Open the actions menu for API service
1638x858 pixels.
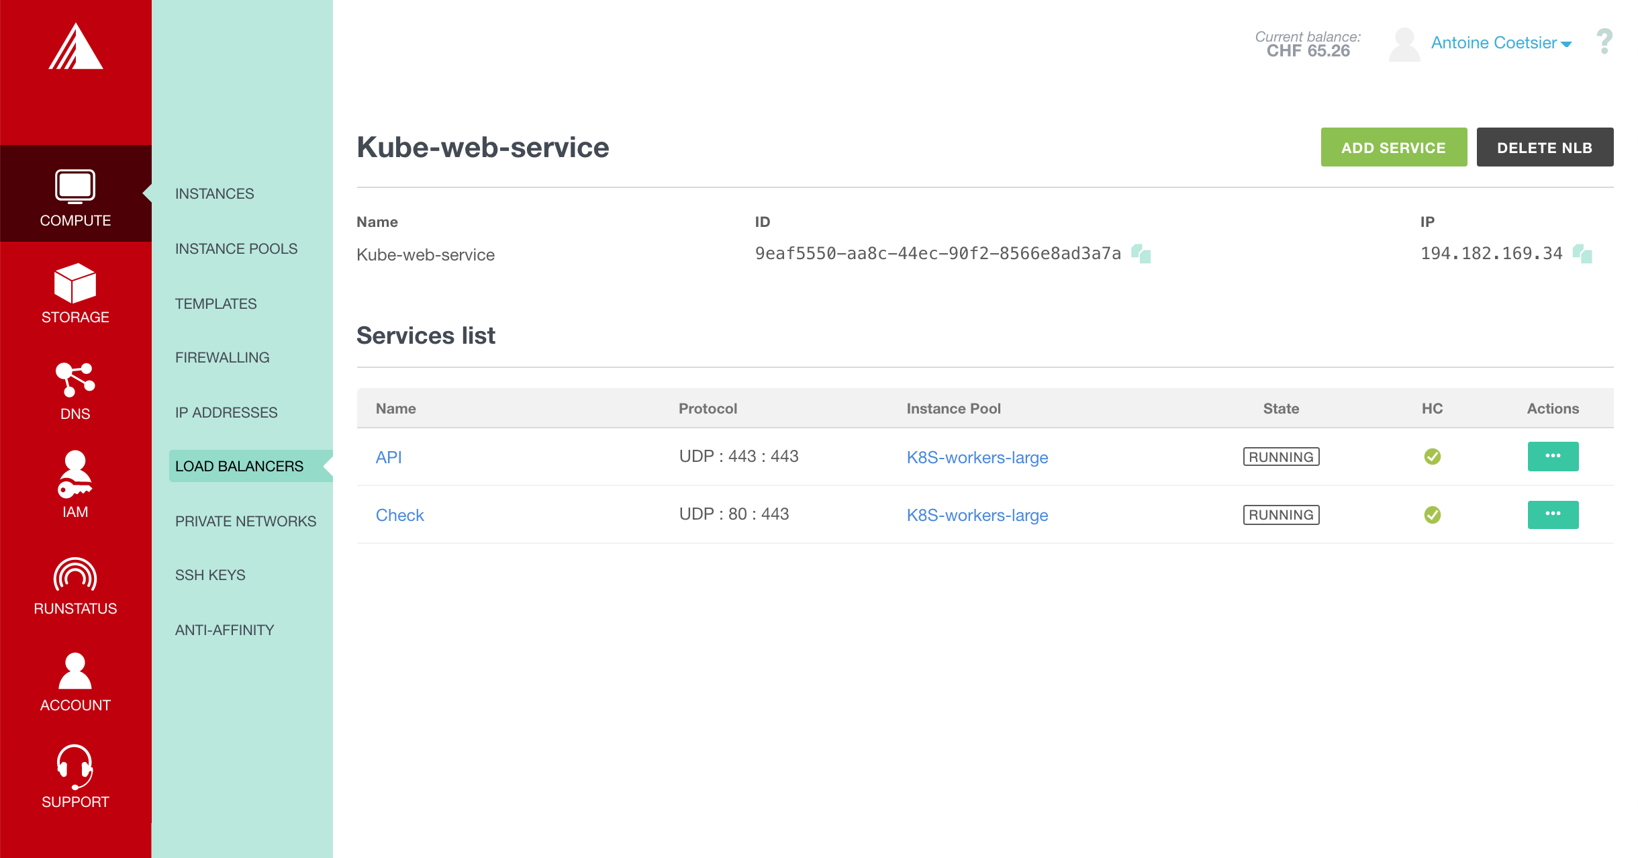[x=1553, y=457]
